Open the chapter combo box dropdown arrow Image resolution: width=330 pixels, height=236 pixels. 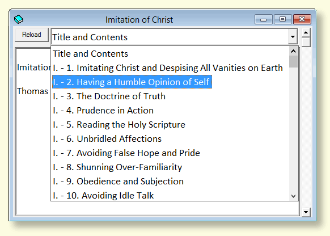(293, 37)
